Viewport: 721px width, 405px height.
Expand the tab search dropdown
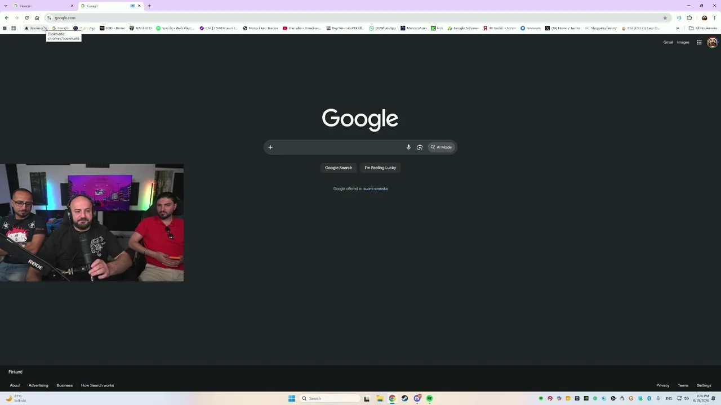click(6, 6)
